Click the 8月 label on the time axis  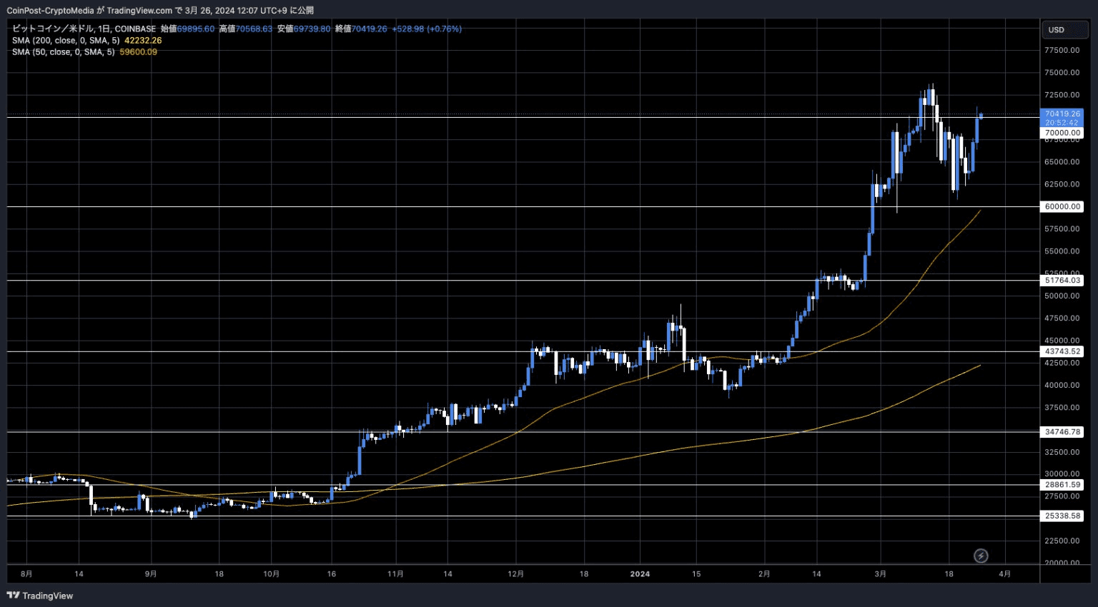[x=26, y=574]
